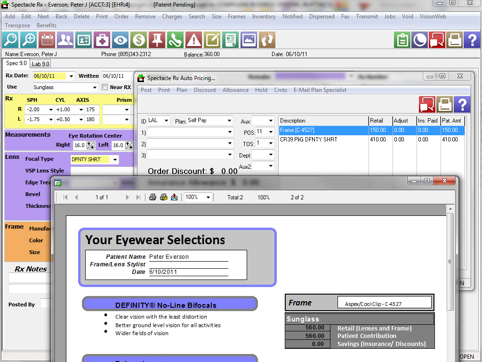Open the green clipboard icon
The height and width of the screenshot is (362, 482).
click(x=402, y=40)
